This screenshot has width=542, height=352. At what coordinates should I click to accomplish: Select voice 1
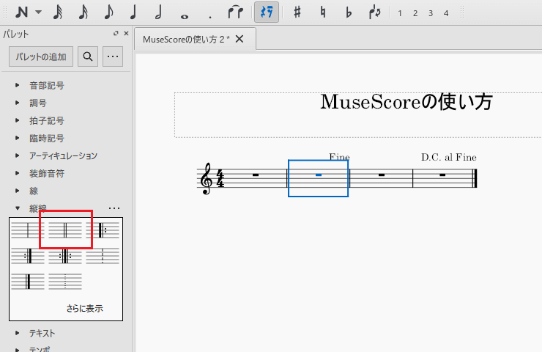click(x=400, y=13)
